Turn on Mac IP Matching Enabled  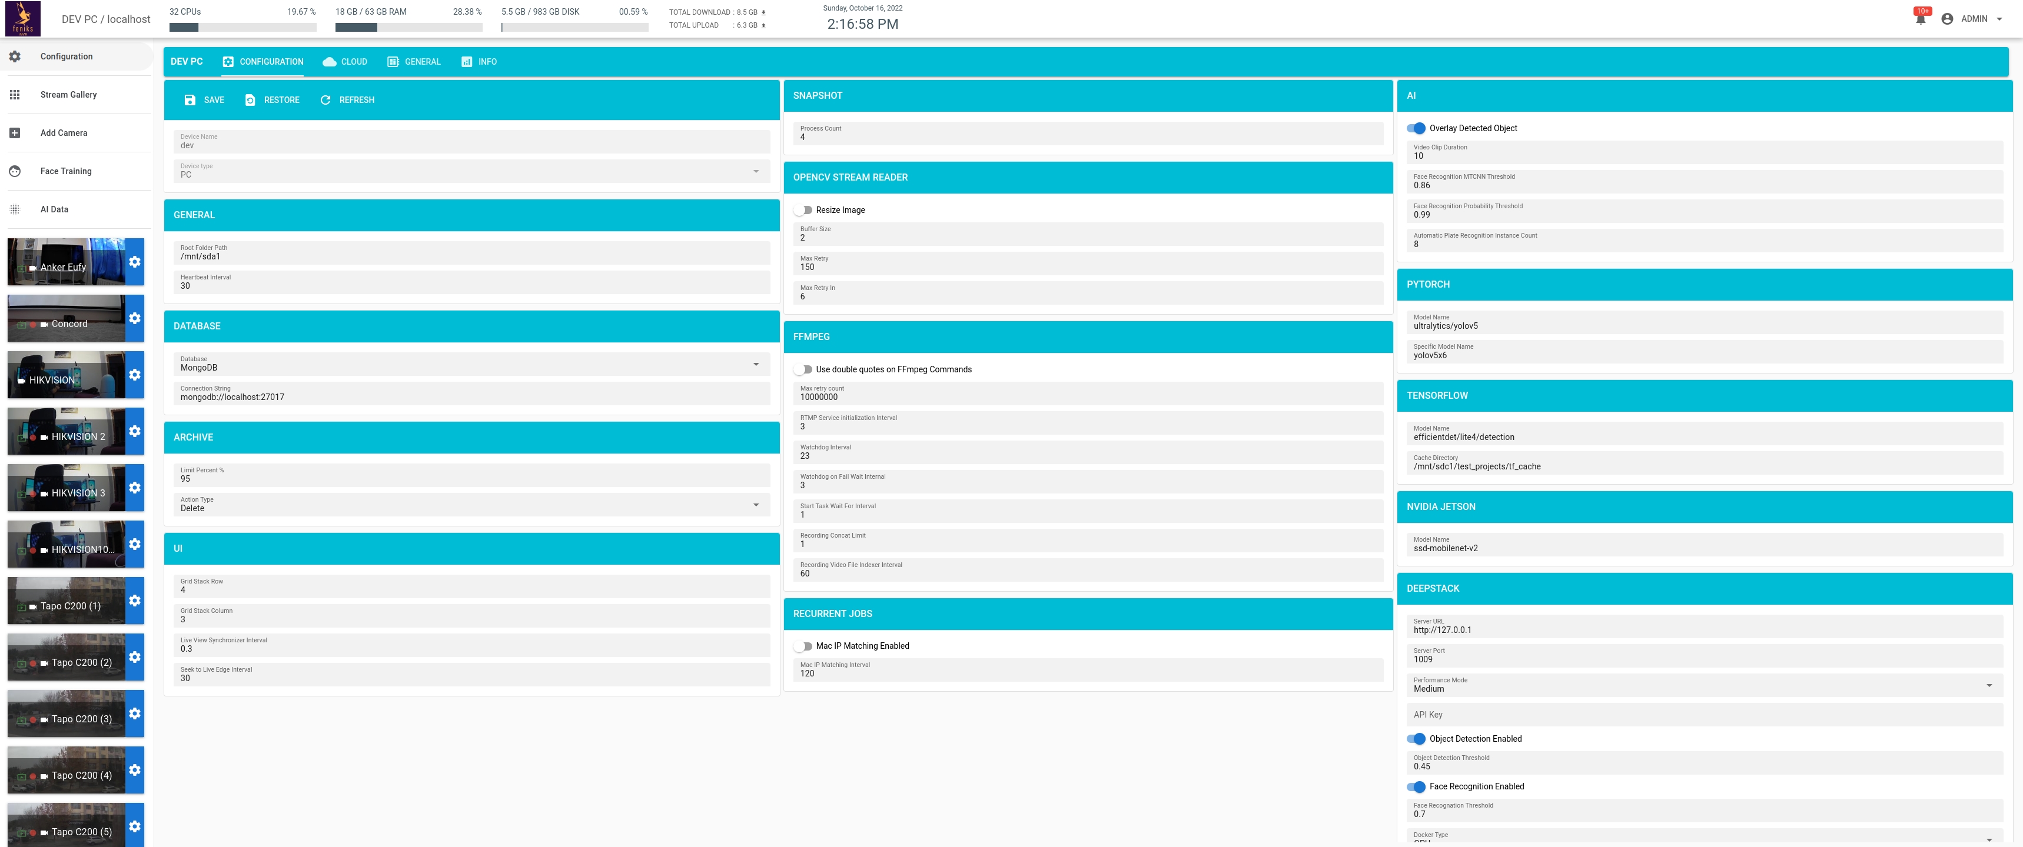coord(803,647)
